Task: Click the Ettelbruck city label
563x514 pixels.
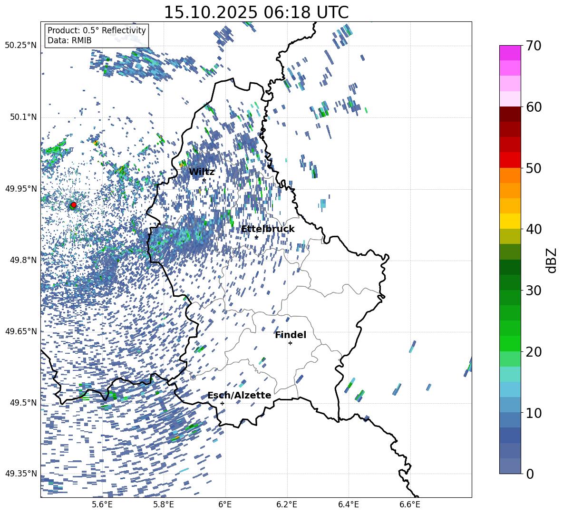Action: (268, 229)
